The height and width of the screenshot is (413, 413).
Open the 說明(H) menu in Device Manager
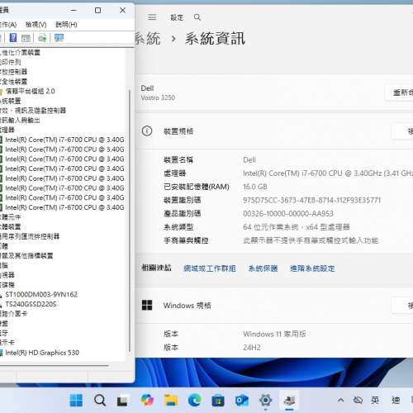(66, 25)
